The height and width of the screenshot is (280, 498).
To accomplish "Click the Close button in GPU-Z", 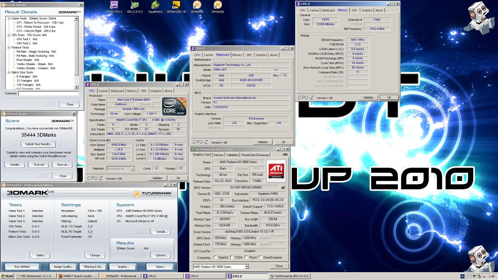I will (279, 266).
